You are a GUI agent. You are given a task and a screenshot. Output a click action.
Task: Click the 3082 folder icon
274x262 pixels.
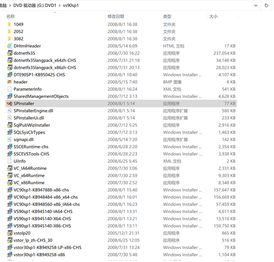click(x=9, y=39)
